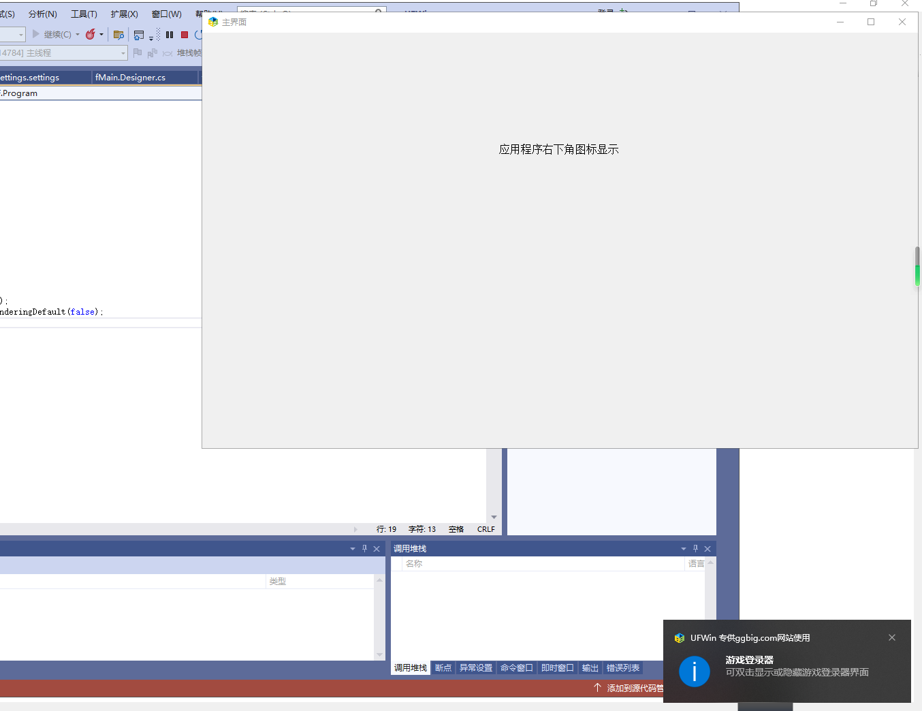Click the thread flag icon

[138, 52]
